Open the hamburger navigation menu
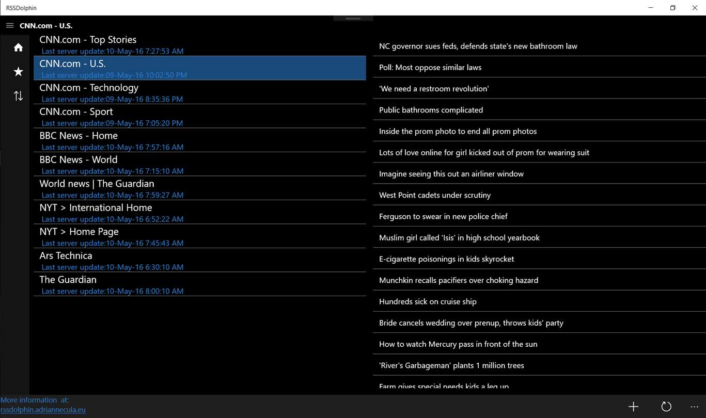Image resolution: width=706 pixels, height=418 pixels. (x=10, y=25)
